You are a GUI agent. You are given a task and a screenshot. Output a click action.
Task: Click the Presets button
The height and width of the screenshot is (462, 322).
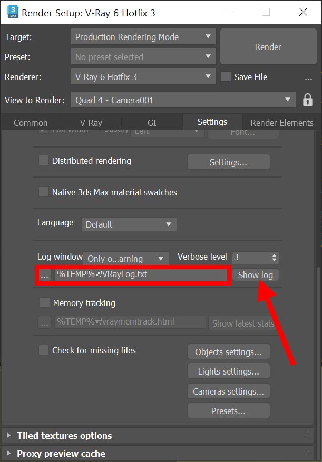tap(229, 411)
